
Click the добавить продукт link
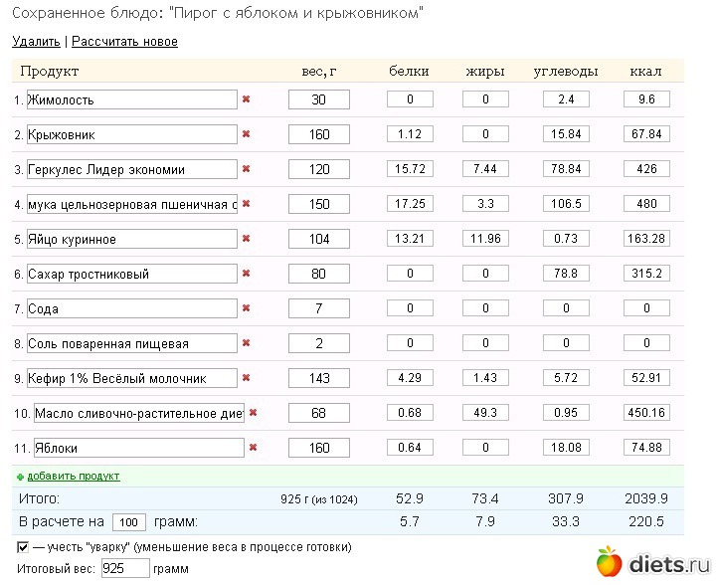[74, 477]
